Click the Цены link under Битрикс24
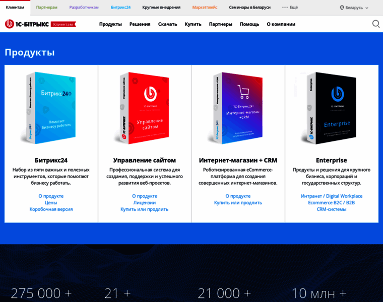The height and width of the screenshot is (302, 383). [51, 202]
